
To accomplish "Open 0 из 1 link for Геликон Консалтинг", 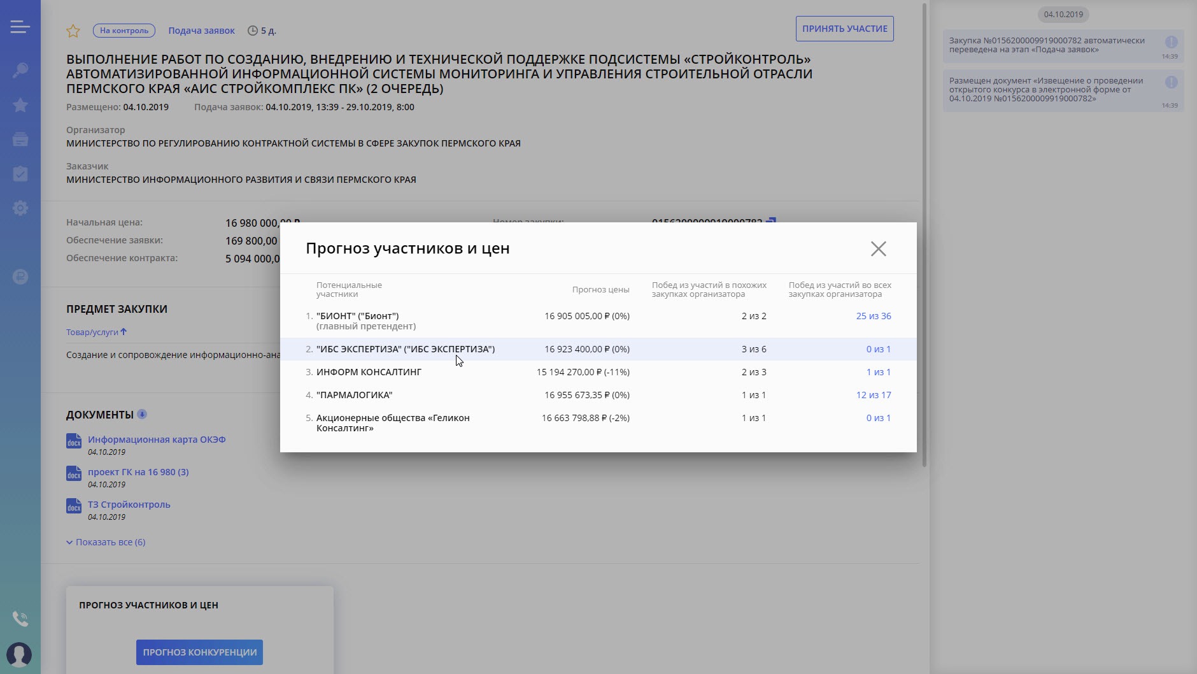I will pyautogui.click(x=879, y=418).
